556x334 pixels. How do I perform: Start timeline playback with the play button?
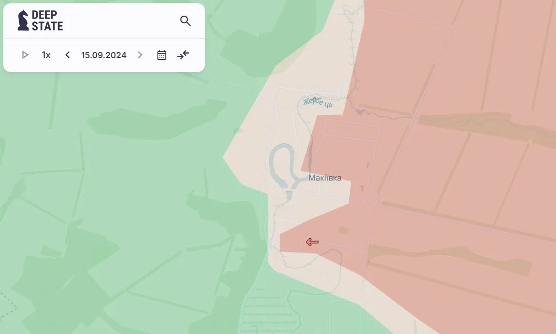(x=25, y=55)
